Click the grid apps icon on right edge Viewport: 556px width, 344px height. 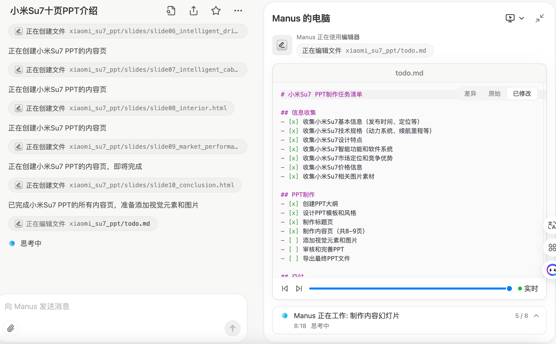click(552, 247)
